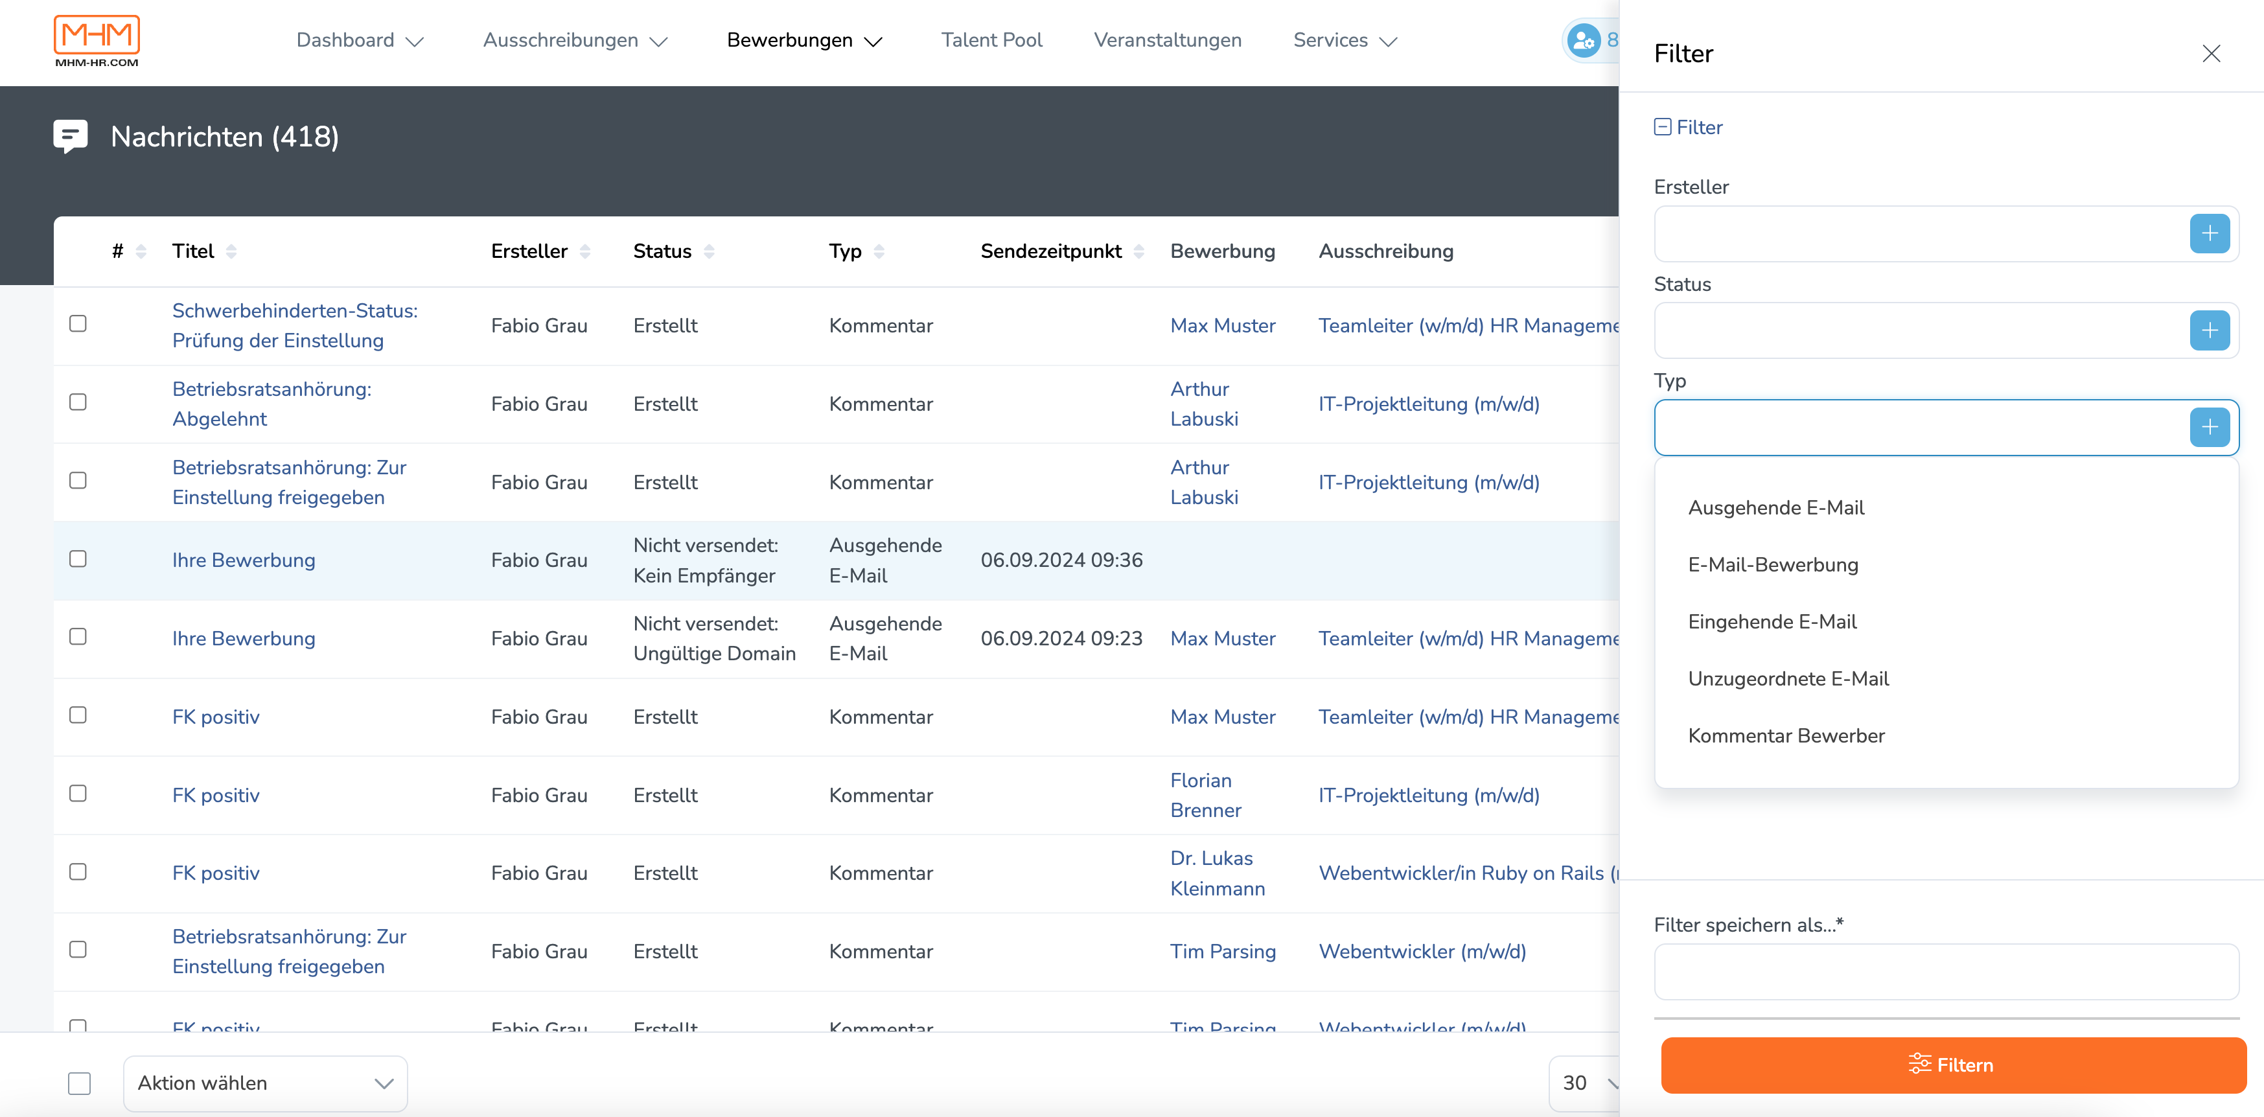
Task: Check the Ihre Bewerbung 09:36 row
Action: (x=78, y=559)
